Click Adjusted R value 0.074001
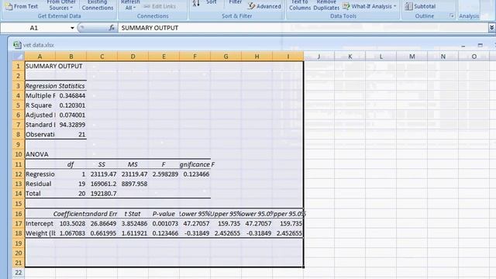496x279 pixels. [x=71, y=115]
